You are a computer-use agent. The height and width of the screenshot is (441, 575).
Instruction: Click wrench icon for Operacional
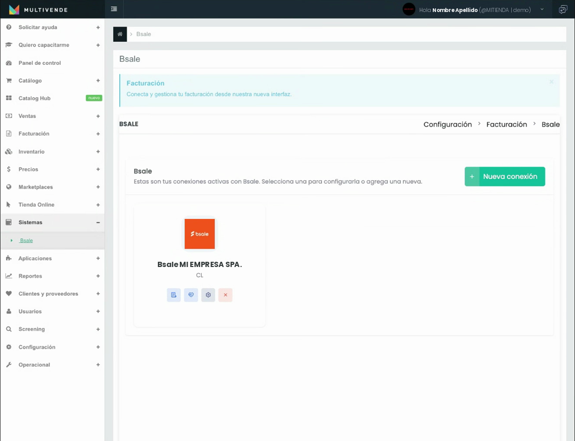(9, 364)
